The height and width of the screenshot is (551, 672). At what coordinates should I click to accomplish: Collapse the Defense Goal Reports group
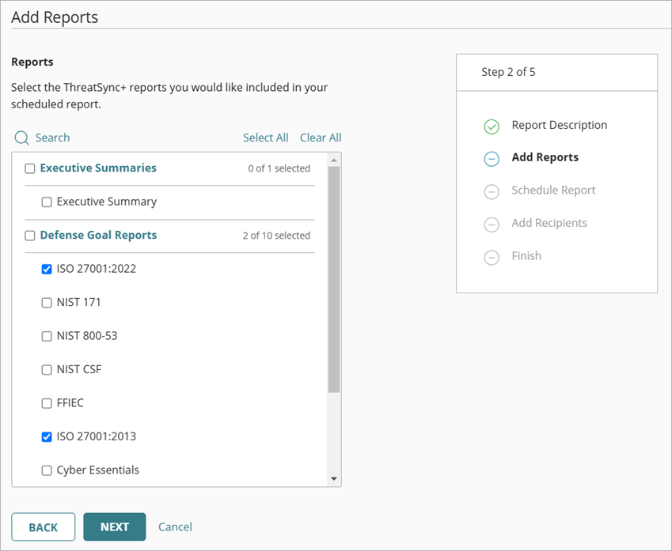click(108, 235)
